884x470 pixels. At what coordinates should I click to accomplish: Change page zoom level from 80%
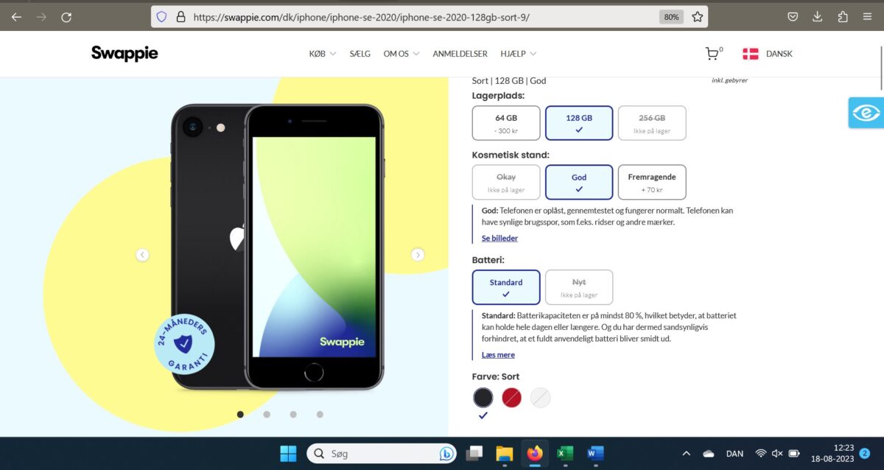point(671,16)
